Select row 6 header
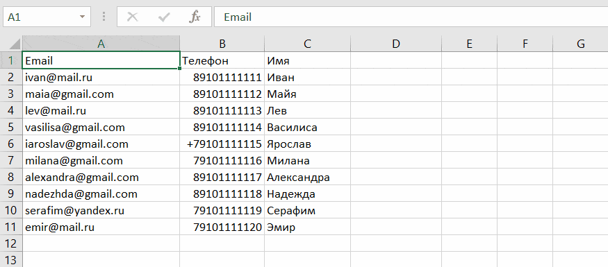 pyautogui.click(x=11, y=144)
